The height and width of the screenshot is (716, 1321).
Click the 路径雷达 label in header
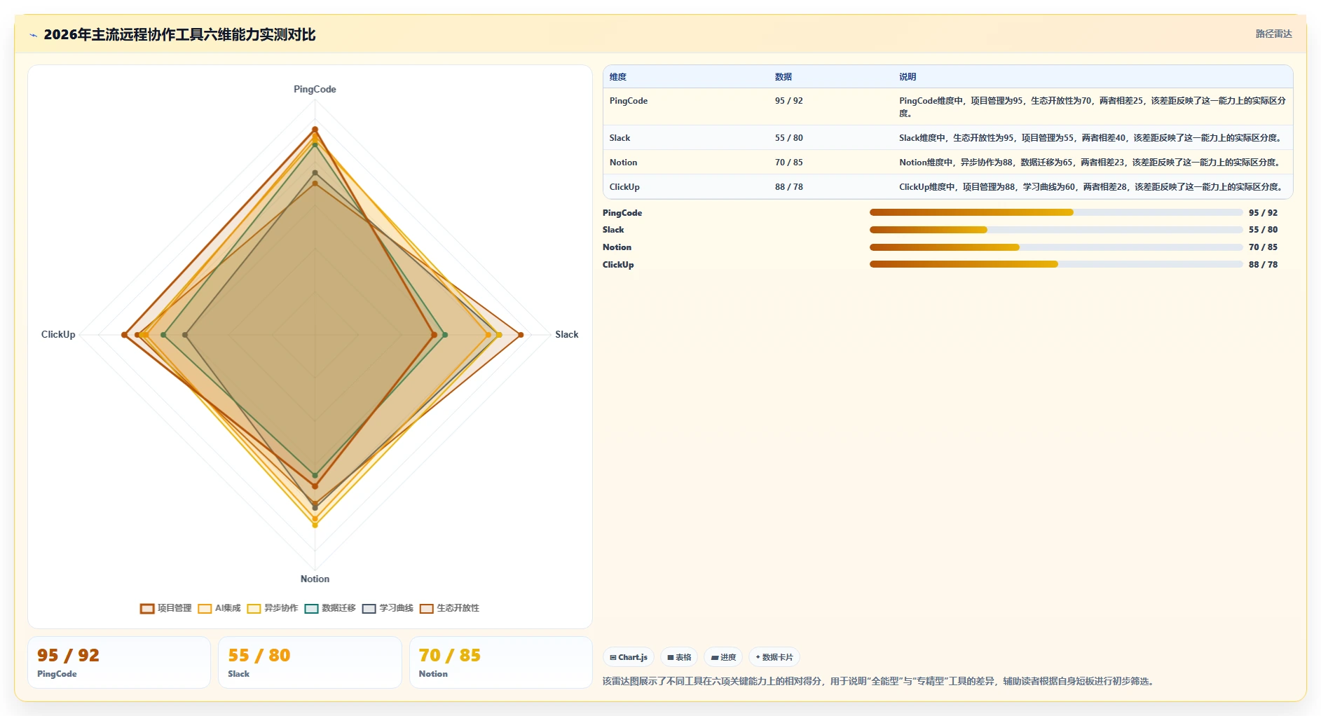tap(1273, 34)
